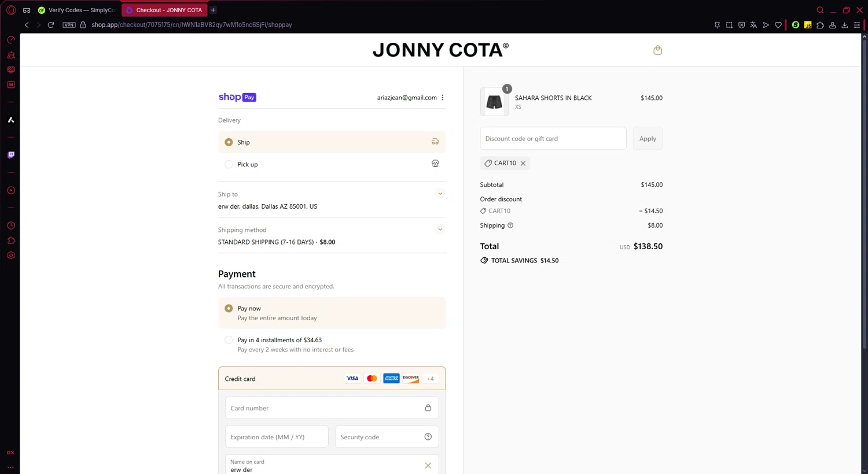Open the browser profile account icon
The image size is (868, 474).
click(x=832, y=25)
